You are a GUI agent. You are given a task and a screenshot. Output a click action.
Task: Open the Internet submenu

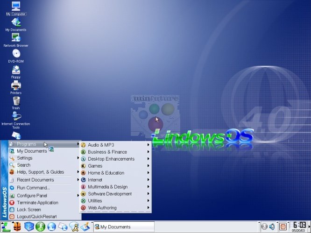click(115, 180)
